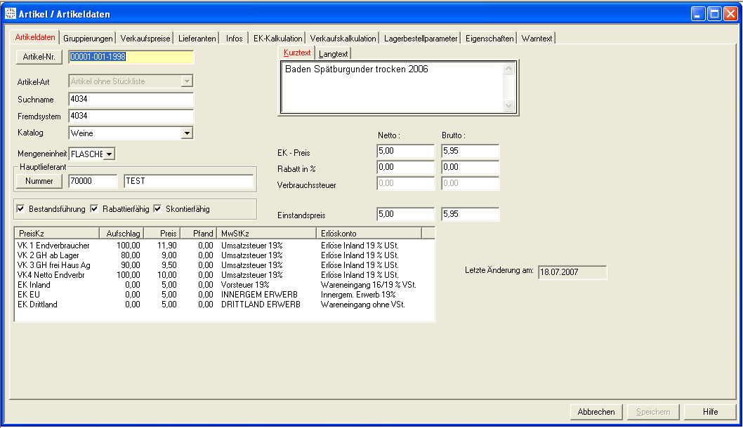Click the application icon in the title bar

[10, 13]
